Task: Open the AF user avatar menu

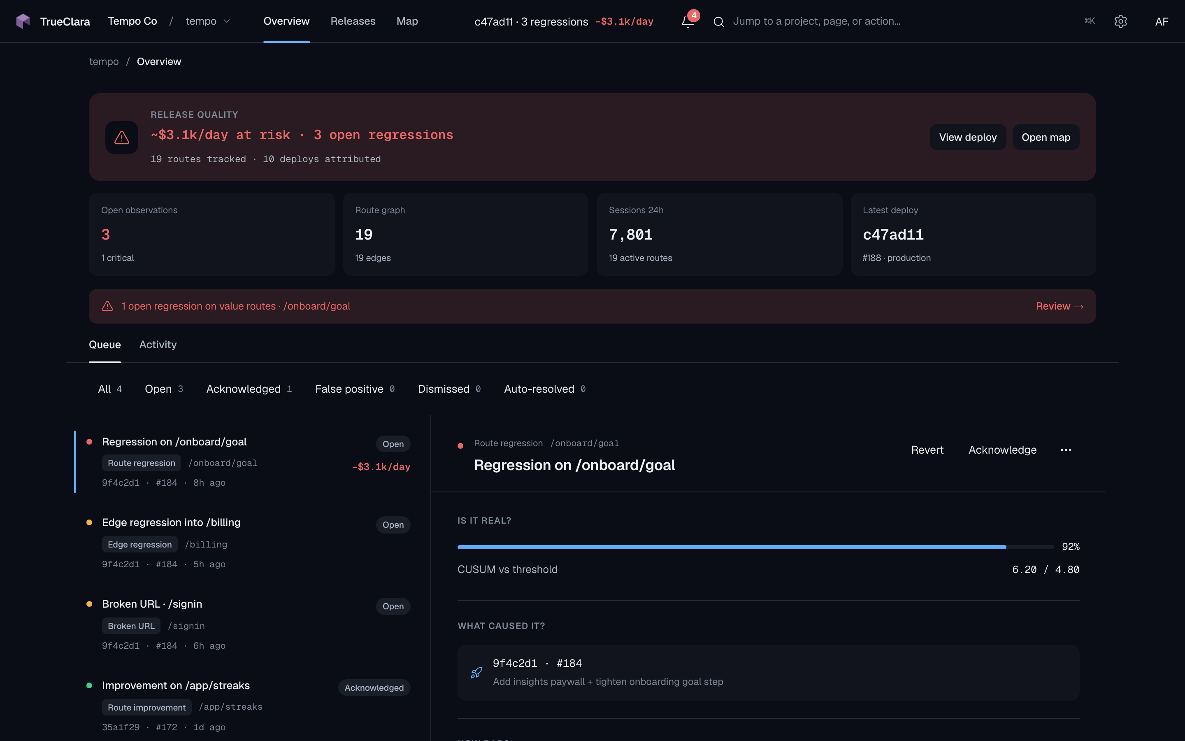Action: 1162,21
